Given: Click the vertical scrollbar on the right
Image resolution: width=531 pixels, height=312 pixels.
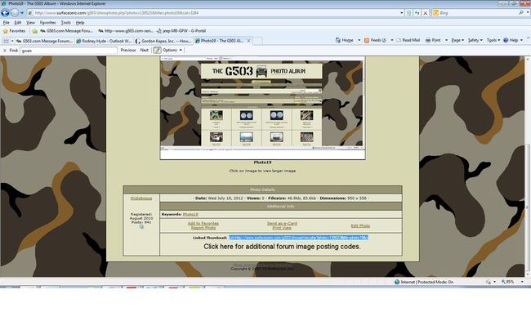Looking at the screenshot, I should [x=528, y=166].
